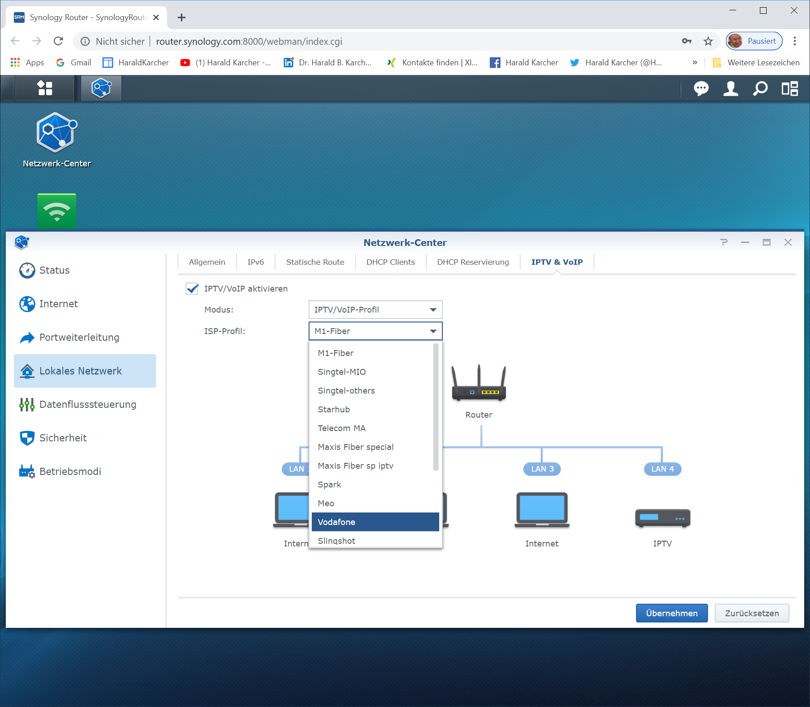Uncheck IPTV/VoIP aktivieren checkbox
810x707 pixels.
[192, 289]
